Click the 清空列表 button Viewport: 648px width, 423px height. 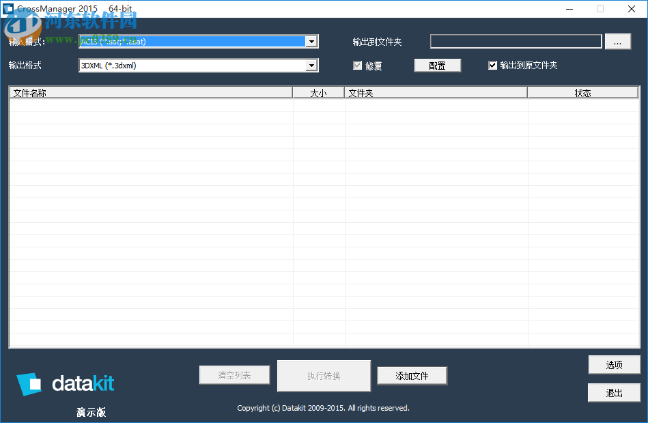[234, 375]
